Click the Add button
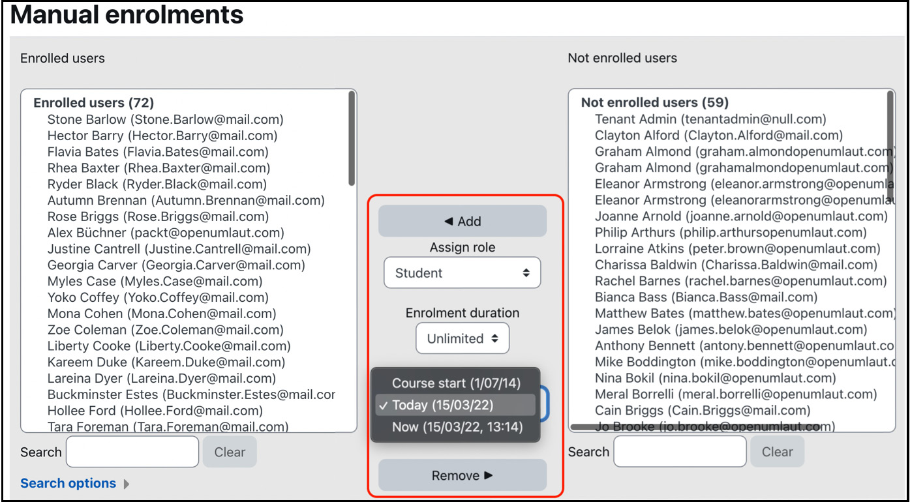 (463, 221)
